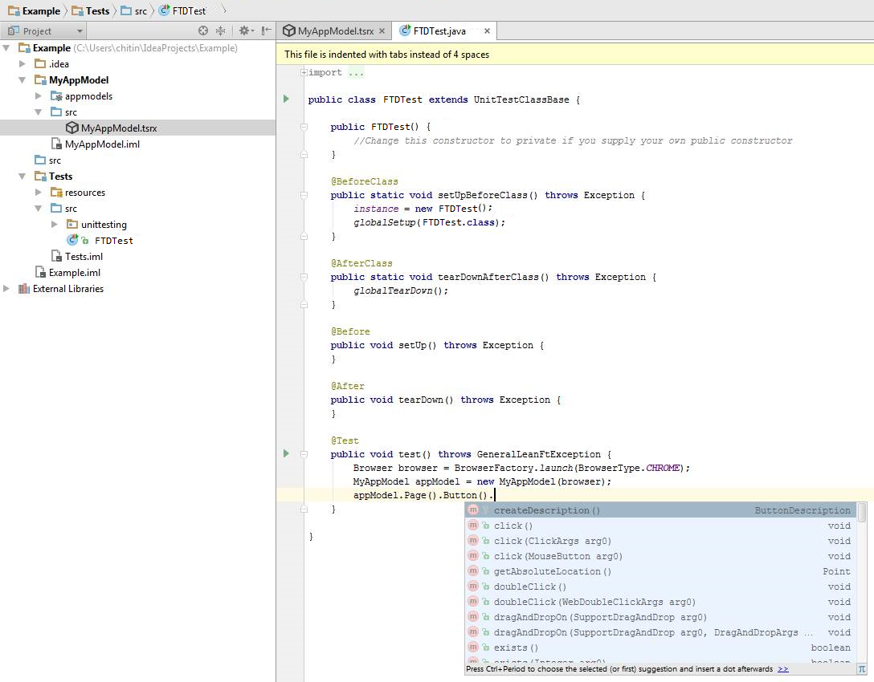Hide the Project tool window
This screenshot has height=682, width=874.
(266, 31)
